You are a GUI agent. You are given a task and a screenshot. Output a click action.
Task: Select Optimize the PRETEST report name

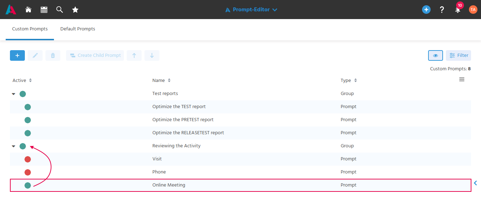tap(183, 120)
